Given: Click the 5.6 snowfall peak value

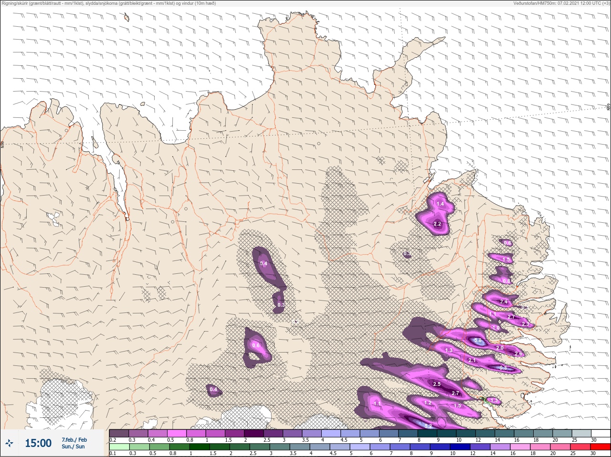Looking at the screenshot, I should pos(478,341).
